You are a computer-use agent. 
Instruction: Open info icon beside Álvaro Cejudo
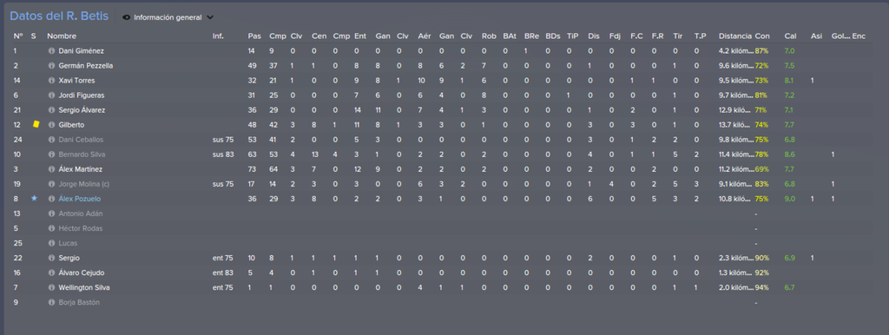tap(51, 273)
